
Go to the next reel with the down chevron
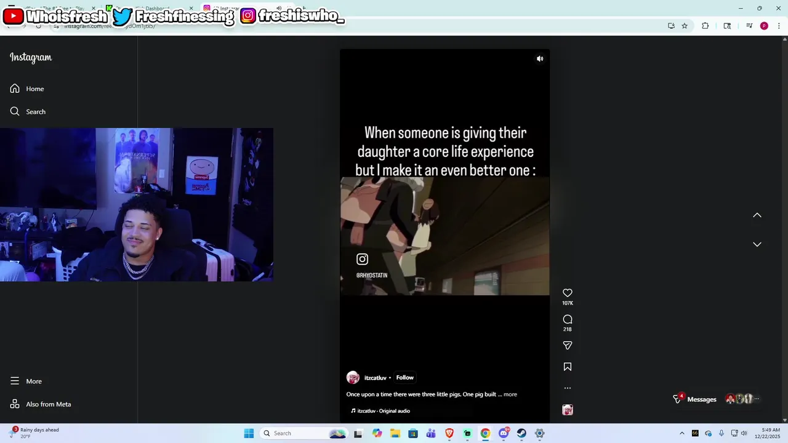click(x=757, y=244)
